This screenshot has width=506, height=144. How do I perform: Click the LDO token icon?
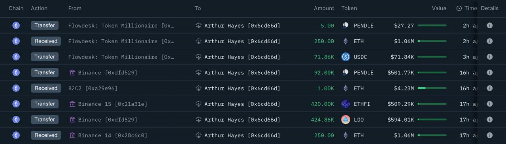pyautogui.click(x=346, y=120)
